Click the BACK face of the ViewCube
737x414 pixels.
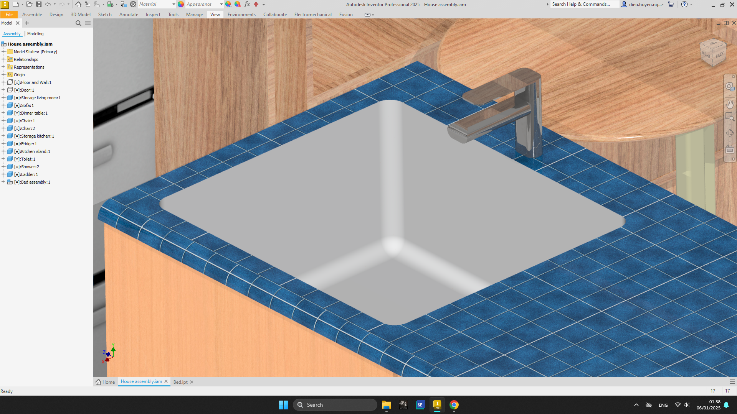tap(719, 55)
